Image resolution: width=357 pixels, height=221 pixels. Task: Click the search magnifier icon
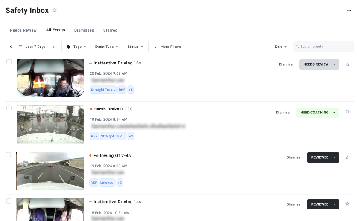(297, 47)
